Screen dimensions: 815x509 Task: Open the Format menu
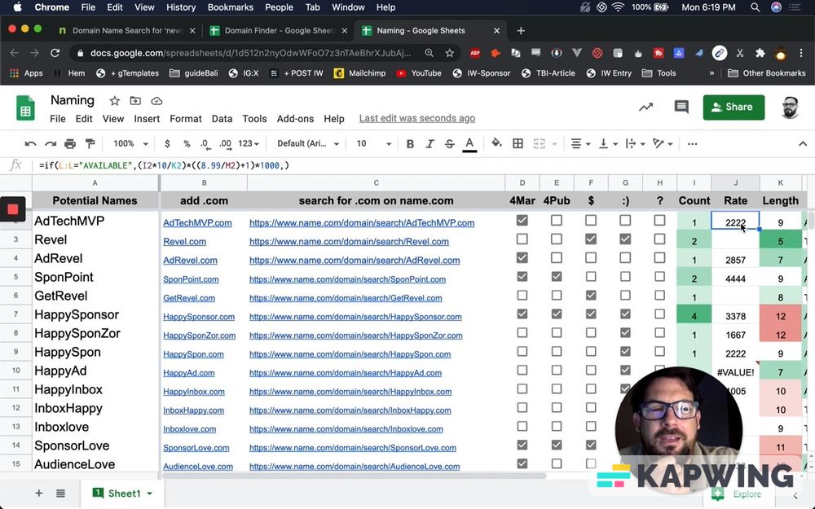coord(185,118)
